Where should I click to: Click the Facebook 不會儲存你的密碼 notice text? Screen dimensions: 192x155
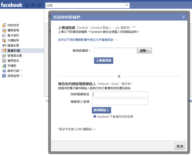(115, 117)
